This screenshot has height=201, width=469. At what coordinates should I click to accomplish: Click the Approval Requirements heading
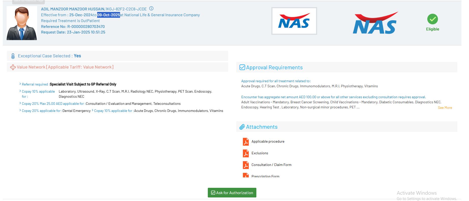click(274, 68)
